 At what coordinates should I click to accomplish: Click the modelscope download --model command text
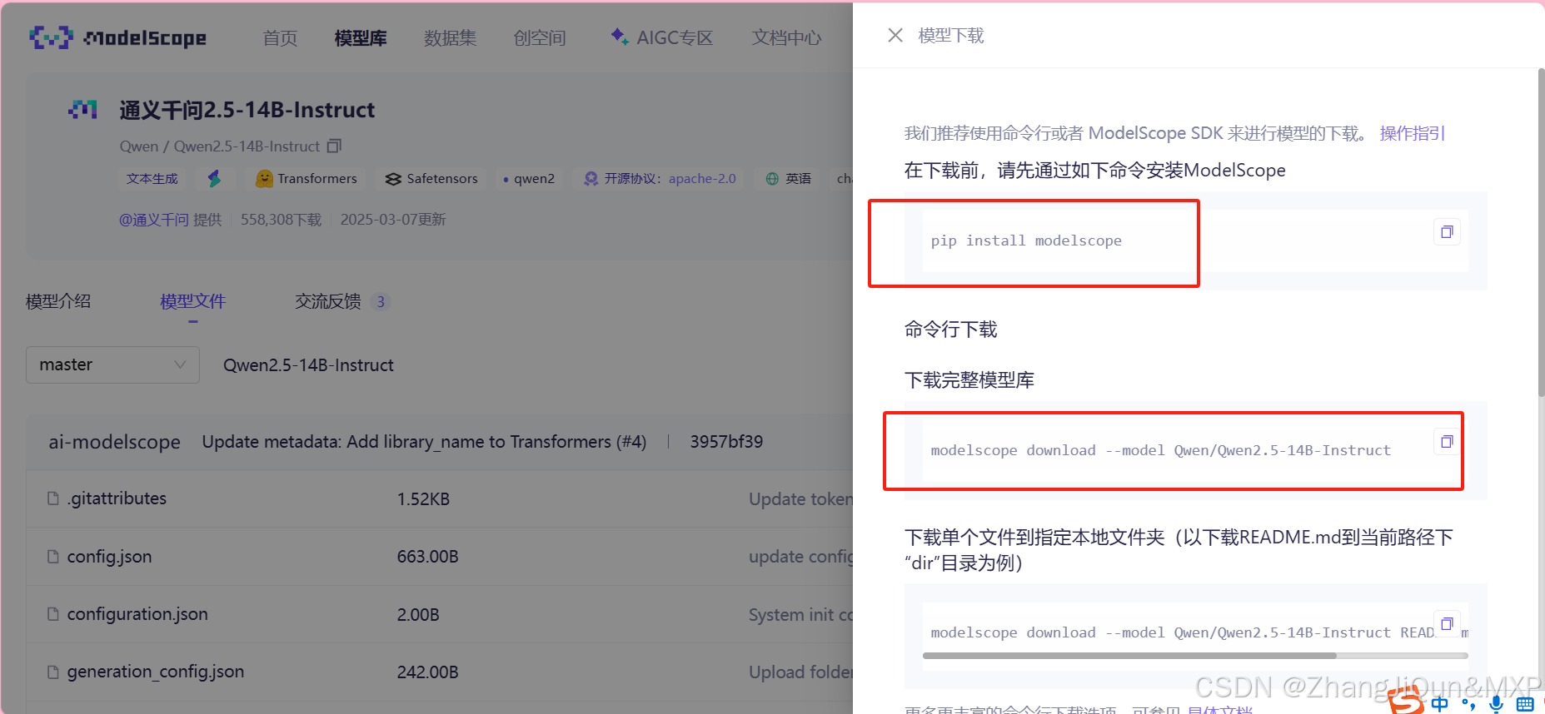1160,450
